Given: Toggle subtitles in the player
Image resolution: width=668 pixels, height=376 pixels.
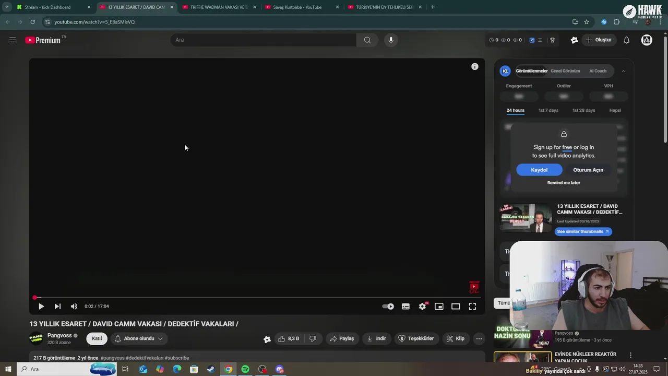Looking at the screenshot, I should point(405,307).
